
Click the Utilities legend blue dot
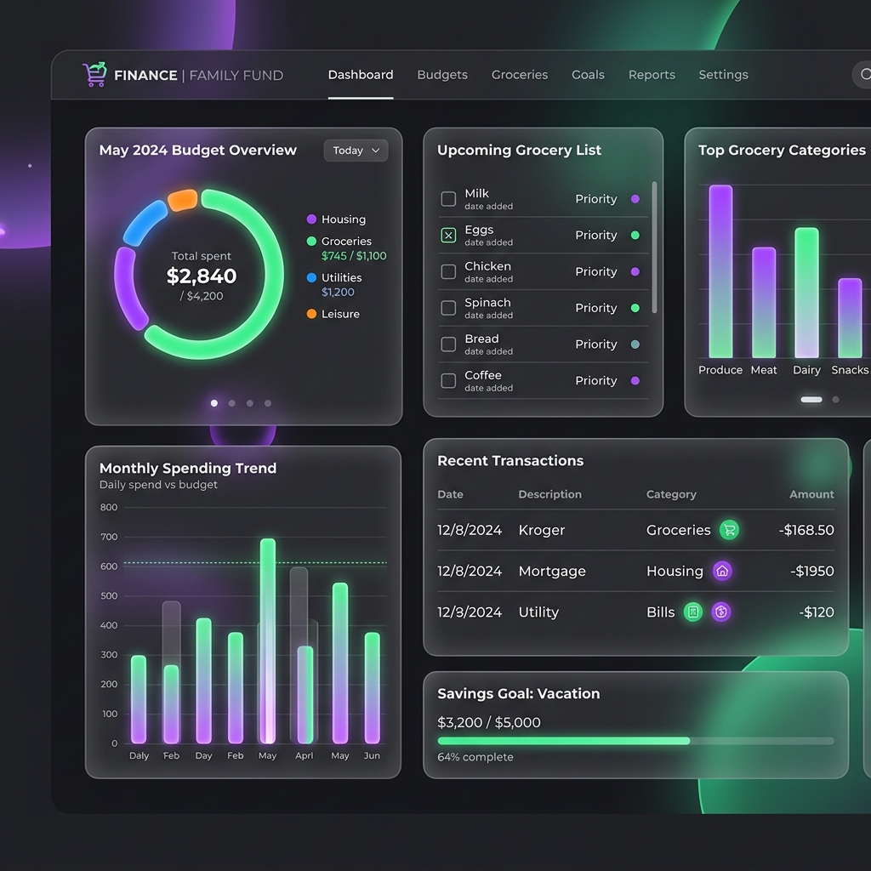tap(311, 278)
